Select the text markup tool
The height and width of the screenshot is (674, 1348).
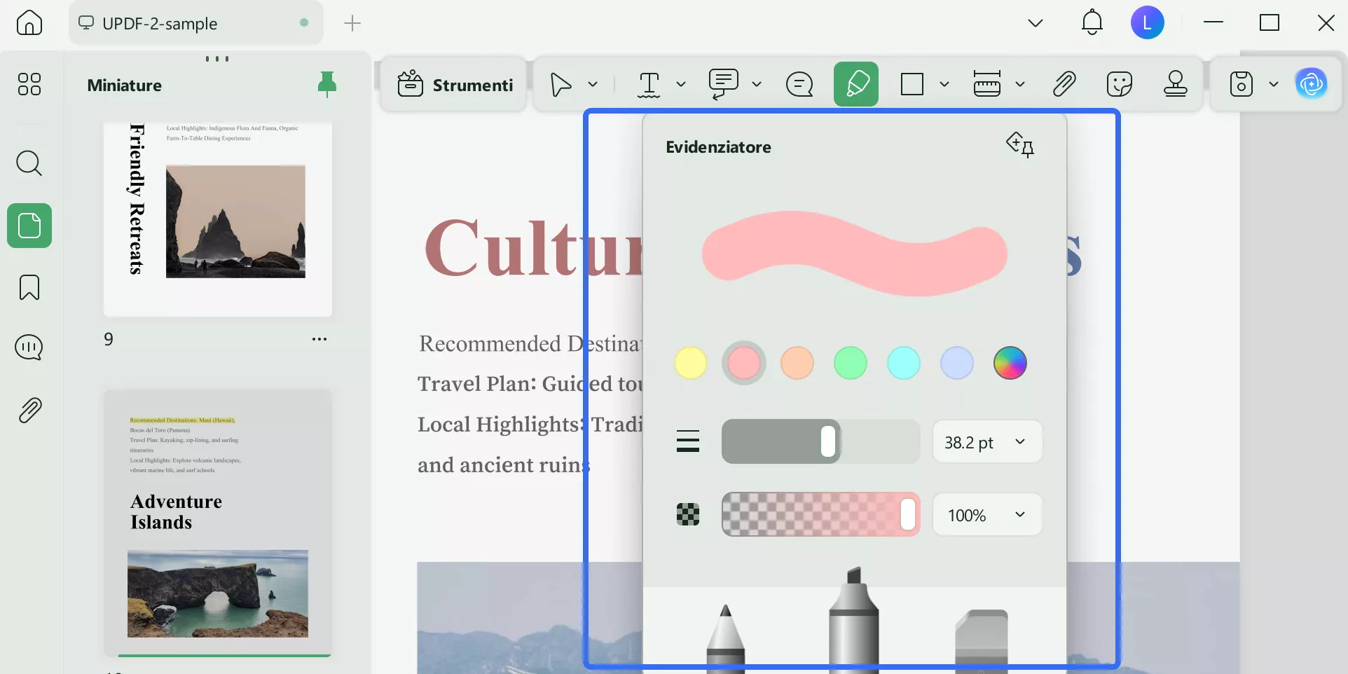pos(649,85)
